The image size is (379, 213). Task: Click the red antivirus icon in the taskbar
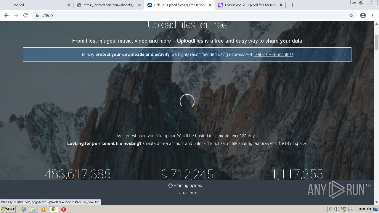point(63,209)
